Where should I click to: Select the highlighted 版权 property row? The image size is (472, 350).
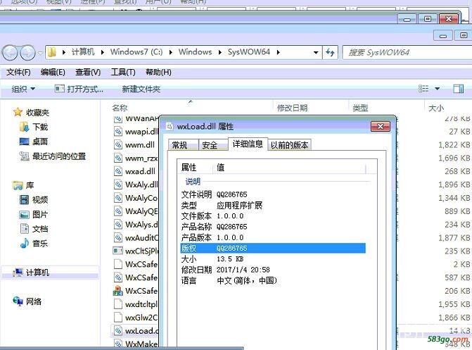point(273,248)
